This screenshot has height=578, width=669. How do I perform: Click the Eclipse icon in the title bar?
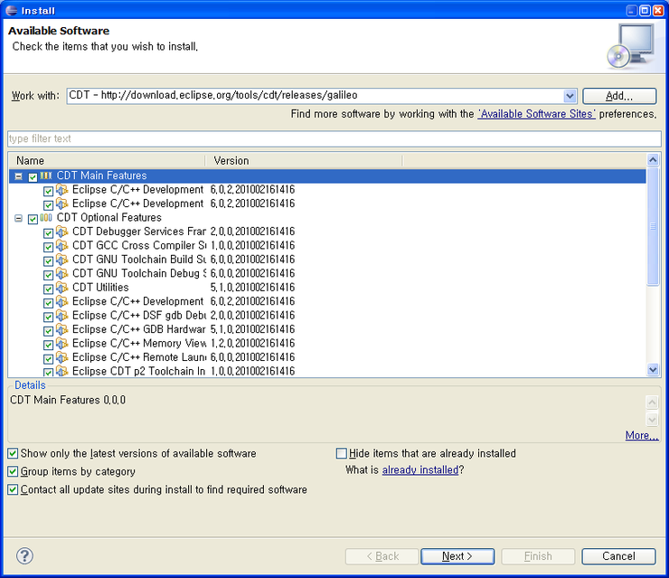[12, 10]
